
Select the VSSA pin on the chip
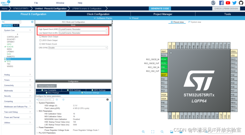click(x=164, y=94)
